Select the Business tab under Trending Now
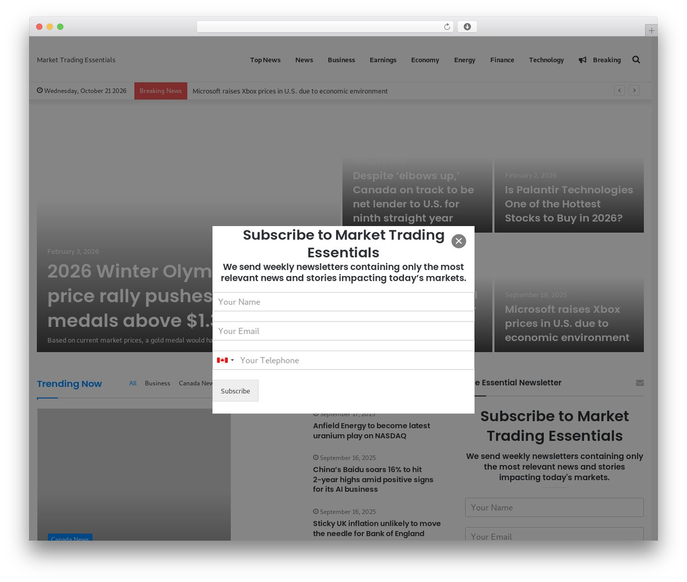Image resolution: width=687 pixels, height=582 pixels. click(x=157, y=383)
